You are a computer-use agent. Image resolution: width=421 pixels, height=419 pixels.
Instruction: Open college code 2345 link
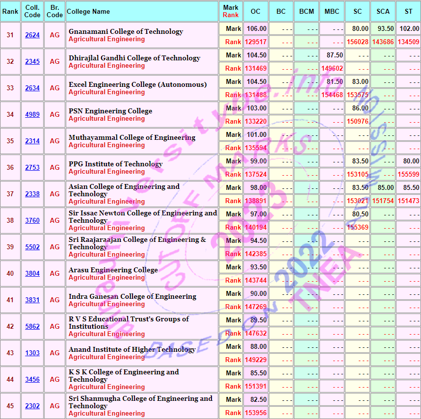pyautogui.click(x=32, y=62)
